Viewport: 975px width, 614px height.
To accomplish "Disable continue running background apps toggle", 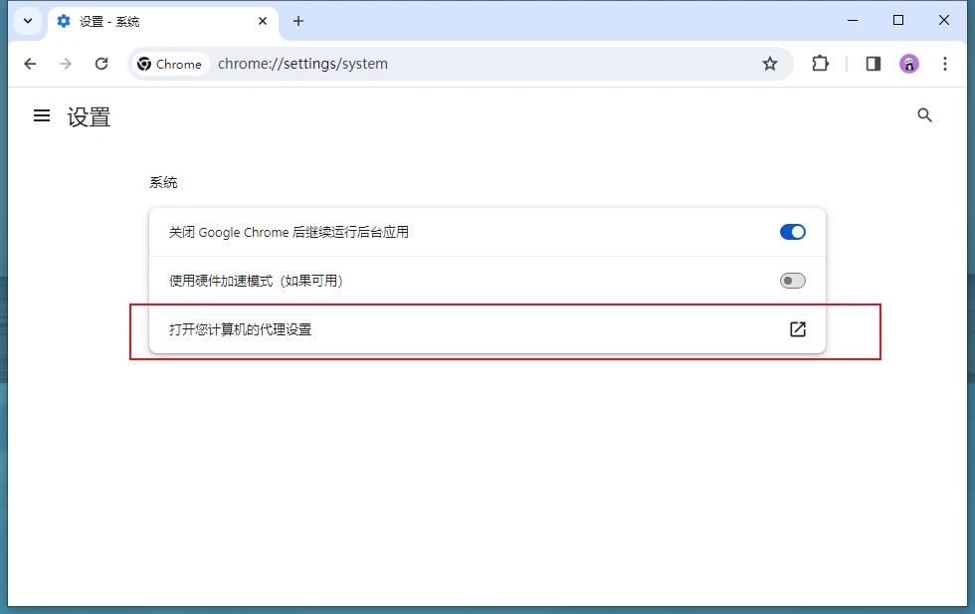I will tap(792, 232).
